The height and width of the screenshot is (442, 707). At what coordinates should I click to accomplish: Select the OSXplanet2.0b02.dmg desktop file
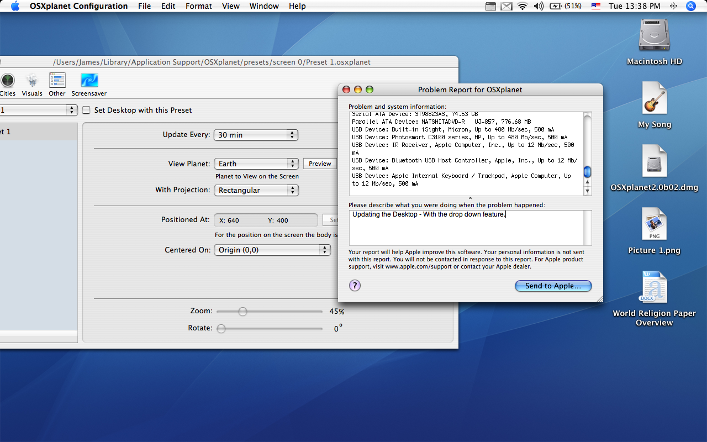tap(655, 168)
